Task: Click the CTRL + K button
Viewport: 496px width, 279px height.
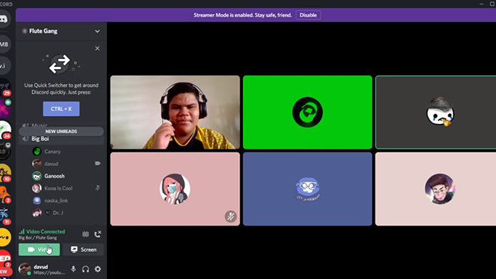Action: tap(61, 109)
